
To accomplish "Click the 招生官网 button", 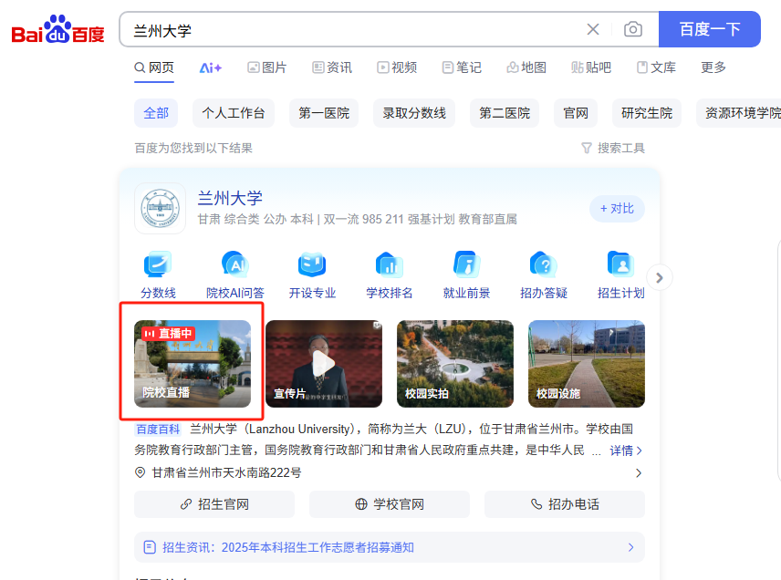I will click(x=214, y=504).
